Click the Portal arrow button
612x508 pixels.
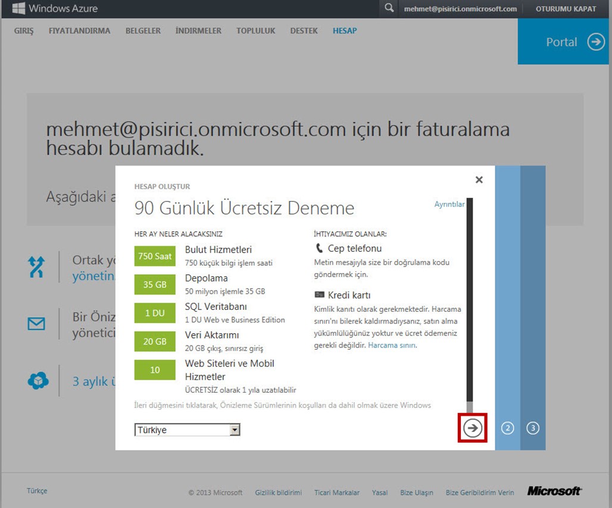click(x=595, y=42)
